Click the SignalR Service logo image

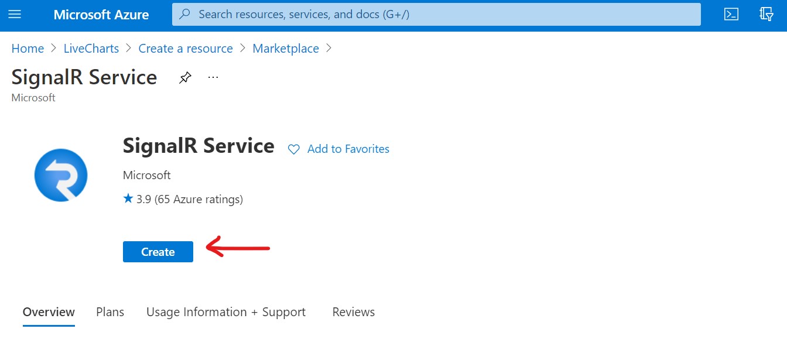tap(61, 175)
